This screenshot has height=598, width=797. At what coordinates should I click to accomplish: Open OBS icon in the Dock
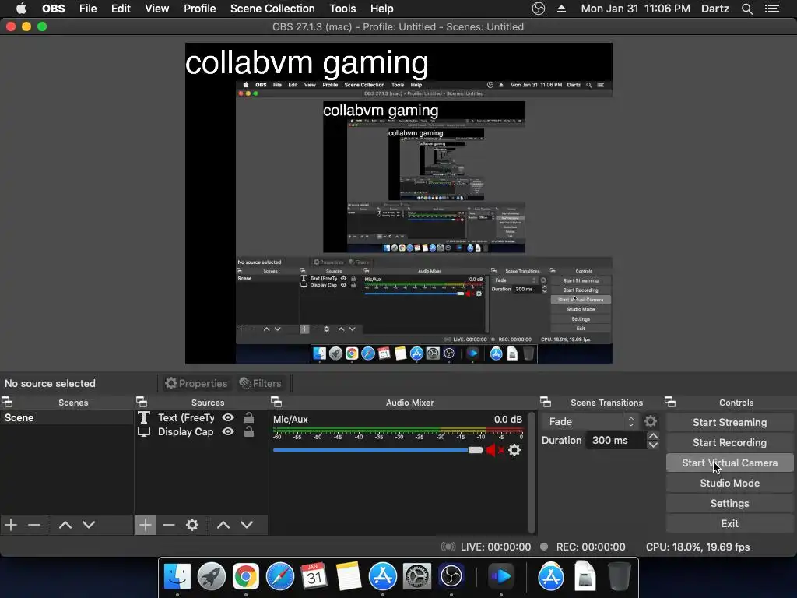[451, 576]
